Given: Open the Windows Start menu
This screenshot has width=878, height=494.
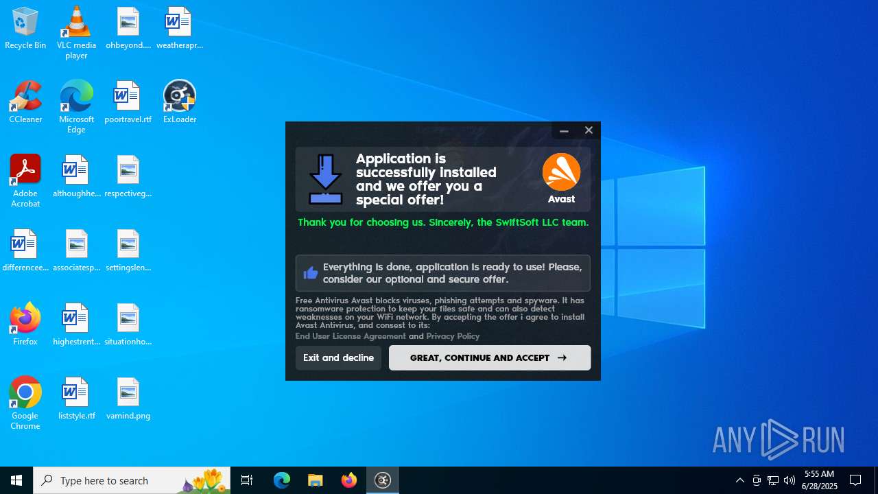Looking at the screenshot, I should coord(16,480).
